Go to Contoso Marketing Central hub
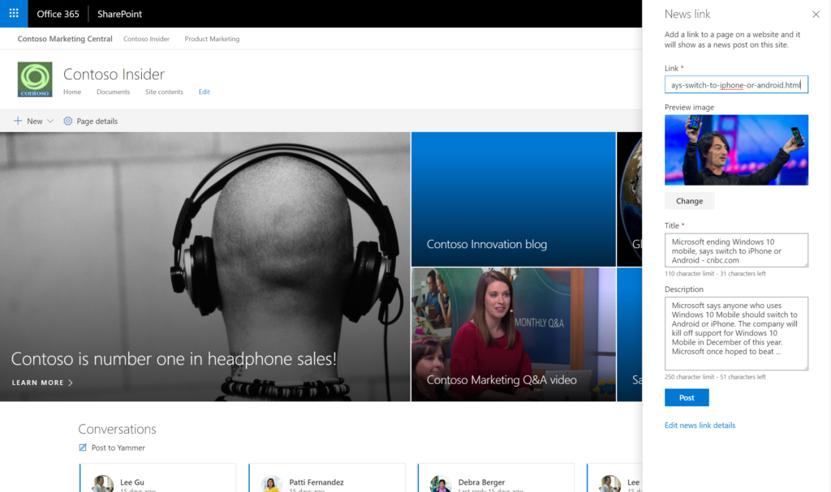831x492 pixels. [65, 39]
